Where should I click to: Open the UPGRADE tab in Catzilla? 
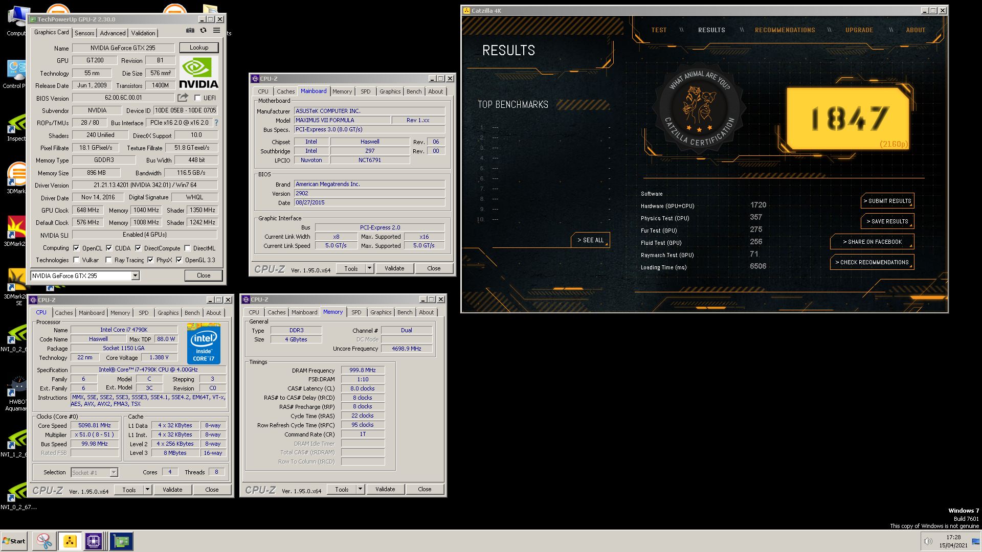pos(859,30)
